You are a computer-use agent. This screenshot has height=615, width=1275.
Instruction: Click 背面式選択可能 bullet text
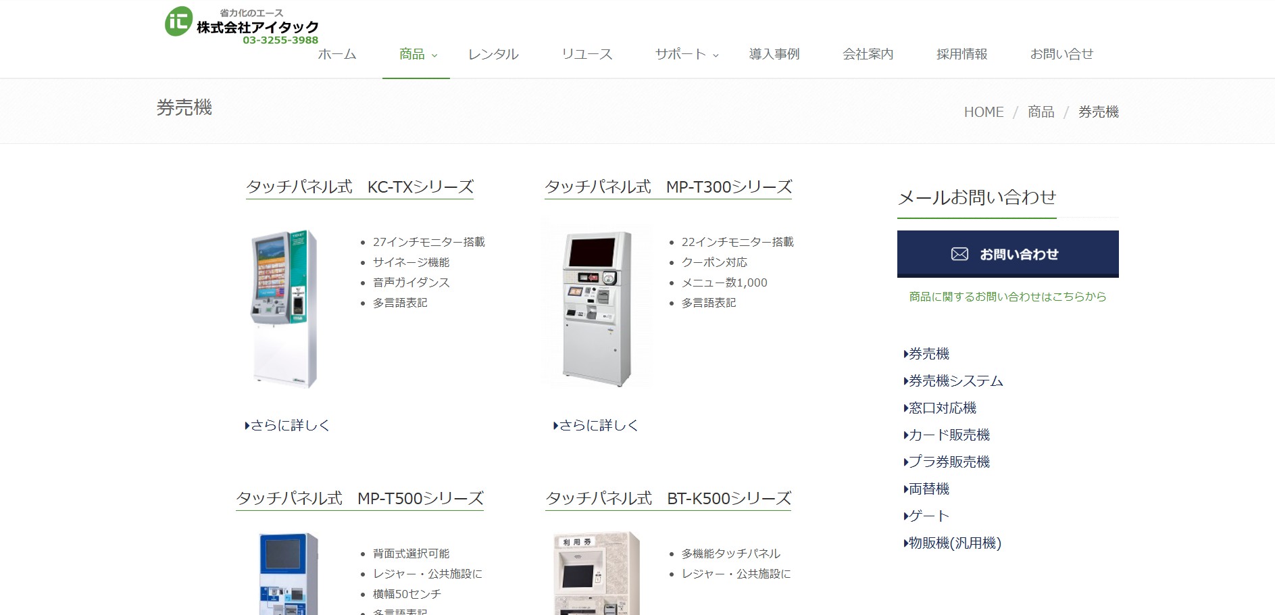click(x=411, y=553)
